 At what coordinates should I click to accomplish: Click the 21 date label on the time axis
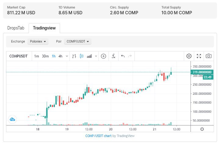(155, 129)
